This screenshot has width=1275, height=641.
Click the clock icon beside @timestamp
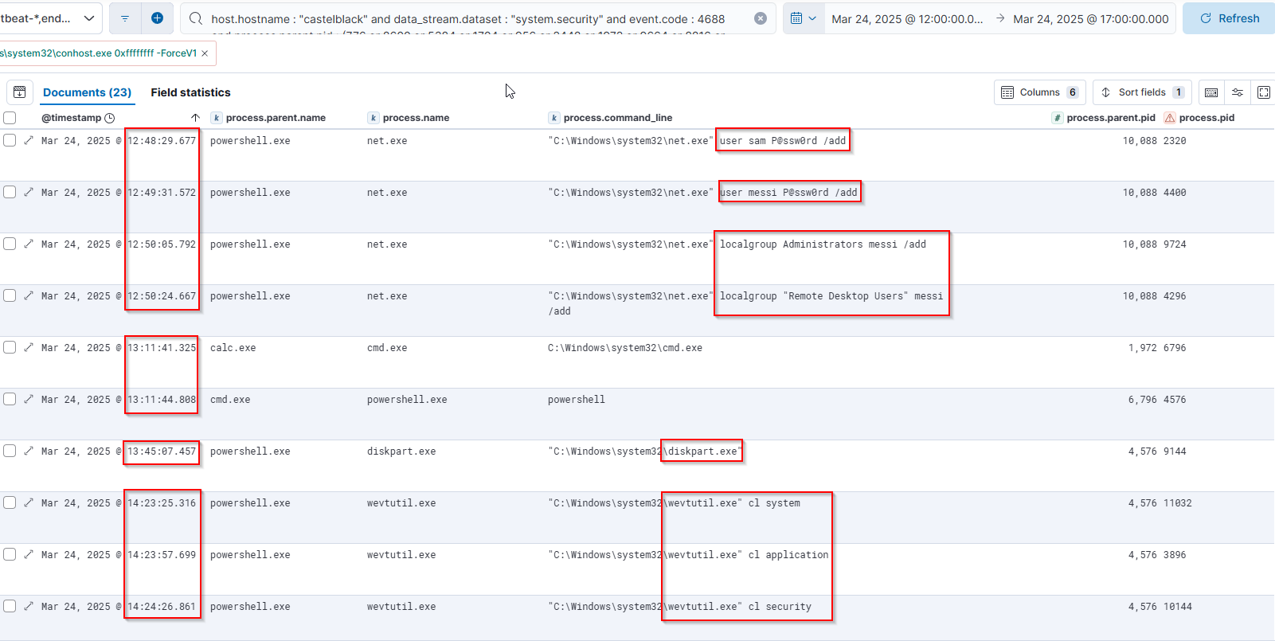click(x=110, y=118)
